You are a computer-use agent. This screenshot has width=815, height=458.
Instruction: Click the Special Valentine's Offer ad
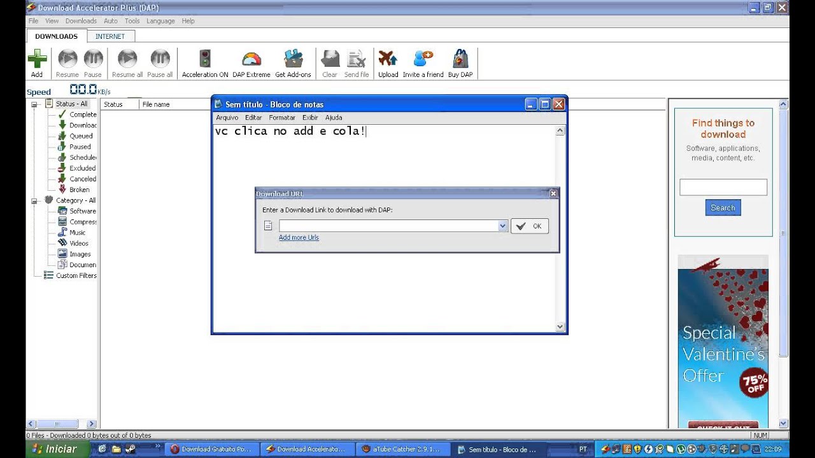pos(723,342)
